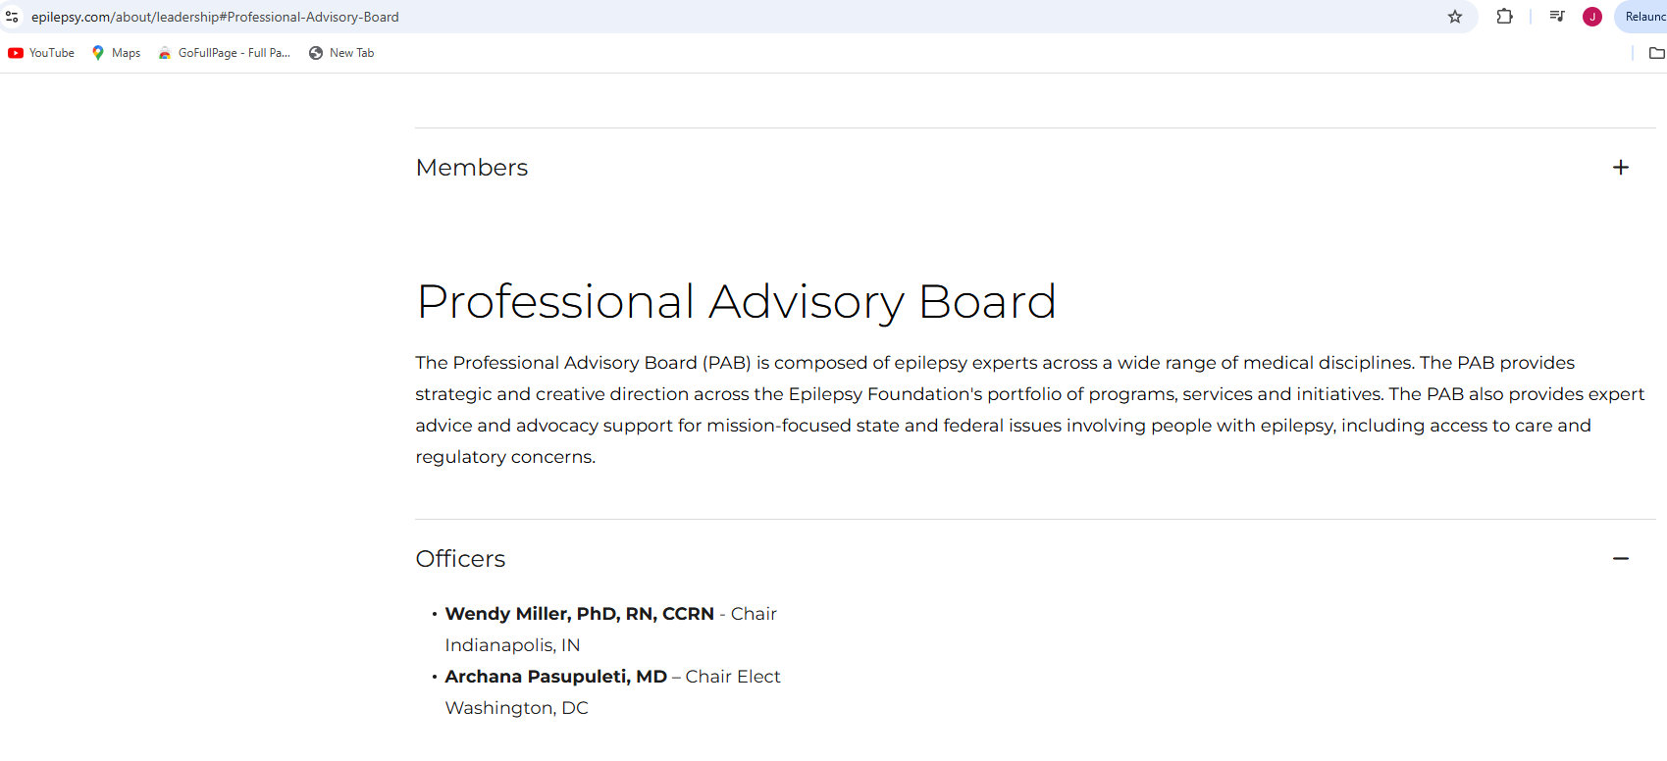Click Archana Pasupuleti's name in list

pos(555,677)
